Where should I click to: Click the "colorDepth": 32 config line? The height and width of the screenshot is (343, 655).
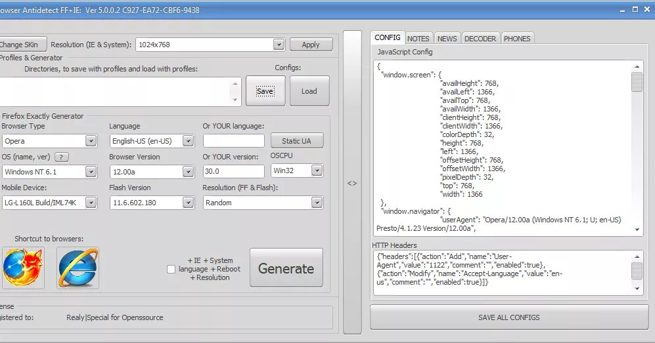click(x=467, y=134)
